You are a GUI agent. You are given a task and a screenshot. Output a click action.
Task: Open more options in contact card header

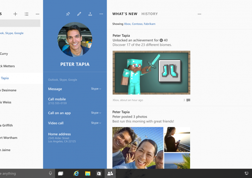click(x=101, y=14)
